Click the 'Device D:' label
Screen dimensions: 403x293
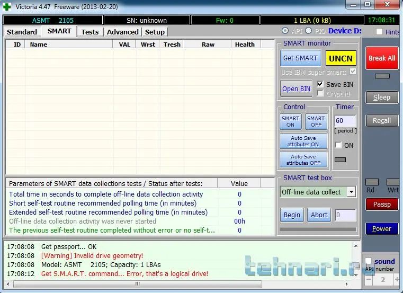pos(345,31)
